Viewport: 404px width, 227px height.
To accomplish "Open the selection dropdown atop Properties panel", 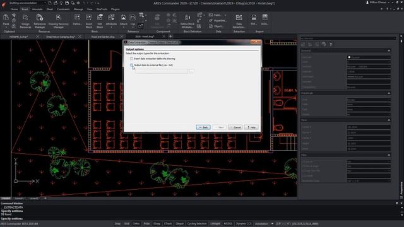I will pyautogui.click(x=348, y=38).
